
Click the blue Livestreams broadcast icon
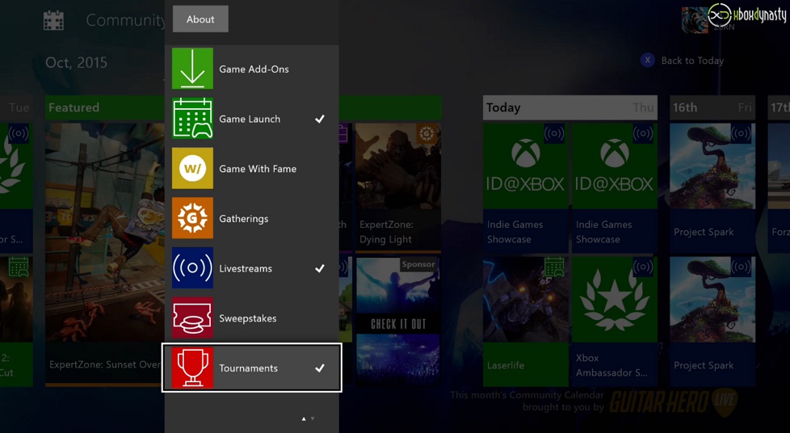coord(192,268)
